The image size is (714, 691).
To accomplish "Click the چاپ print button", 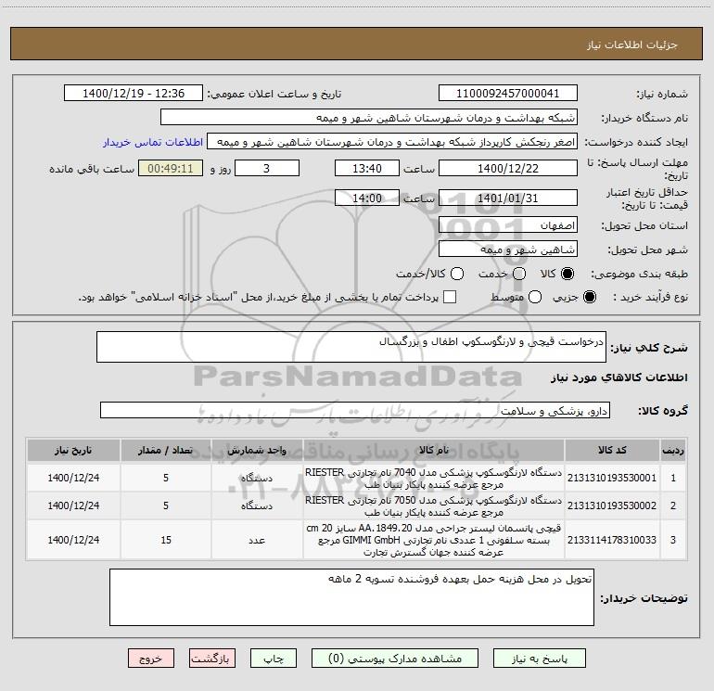I will point(274,659).
